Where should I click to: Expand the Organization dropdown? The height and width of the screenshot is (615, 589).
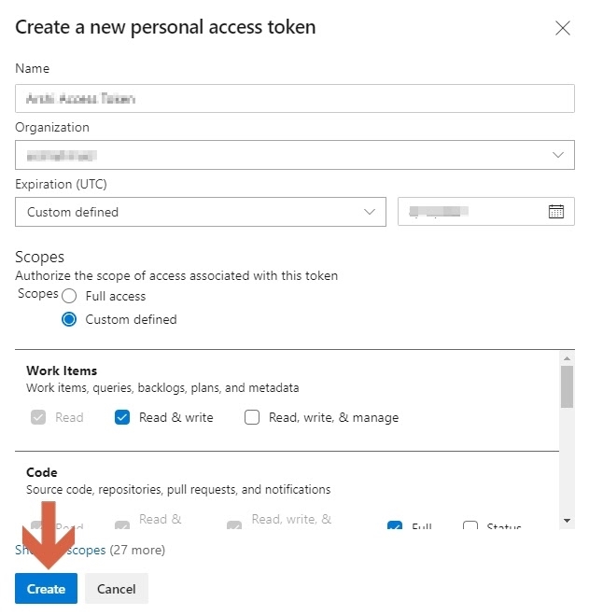[x=294, y=155]
